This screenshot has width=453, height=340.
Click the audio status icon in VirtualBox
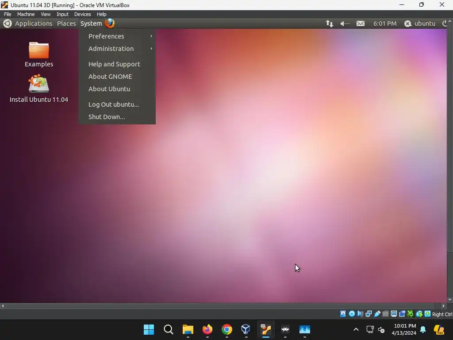(x=360, y=314)
